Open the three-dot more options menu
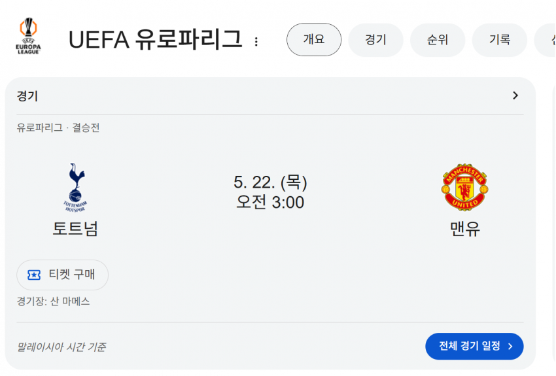Image resolution: width=556 pixels, height=376 pixels. (256, 42)
